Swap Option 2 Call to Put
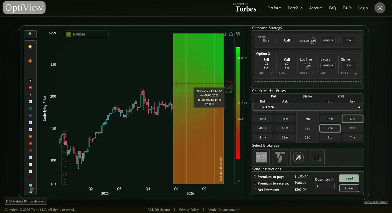The image size is (392, 213). (287, 63)
